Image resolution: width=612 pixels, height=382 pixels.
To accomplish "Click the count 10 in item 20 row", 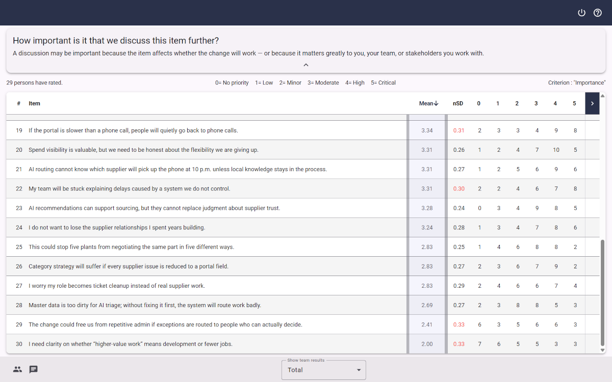I will point(556,150).
